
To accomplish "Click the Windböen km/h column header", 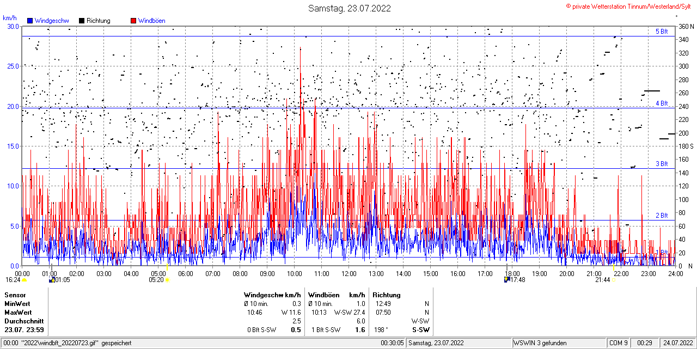I will pyautogui.click(x=337, y=295).
